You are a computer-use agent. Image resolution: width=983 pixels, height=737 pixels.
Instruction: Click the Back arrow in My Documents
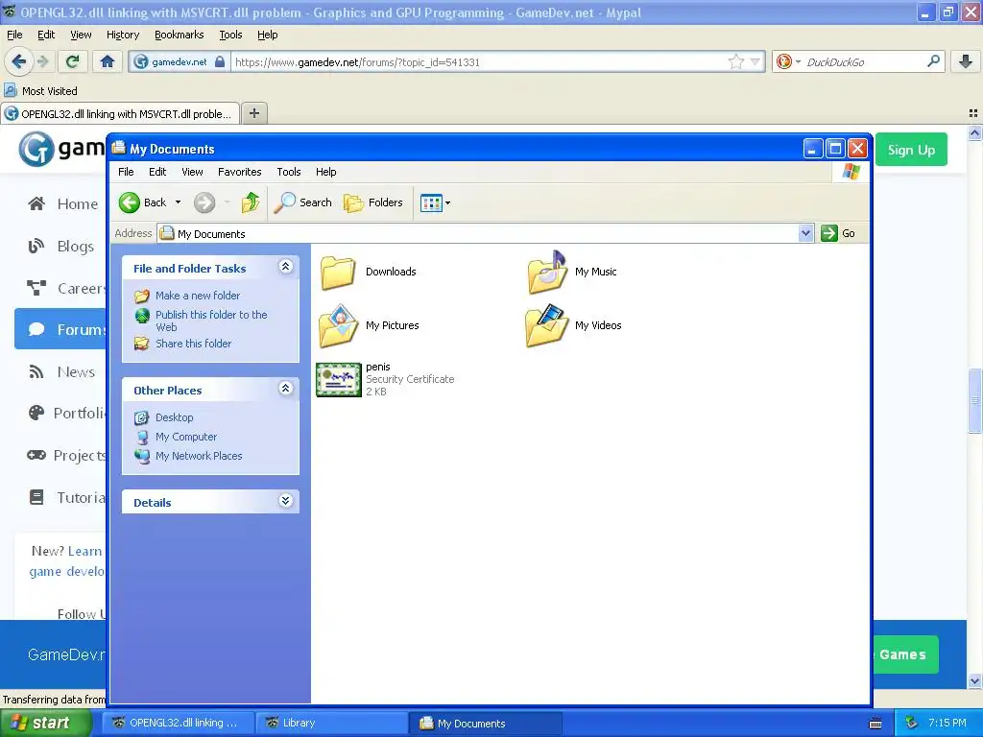130,202
